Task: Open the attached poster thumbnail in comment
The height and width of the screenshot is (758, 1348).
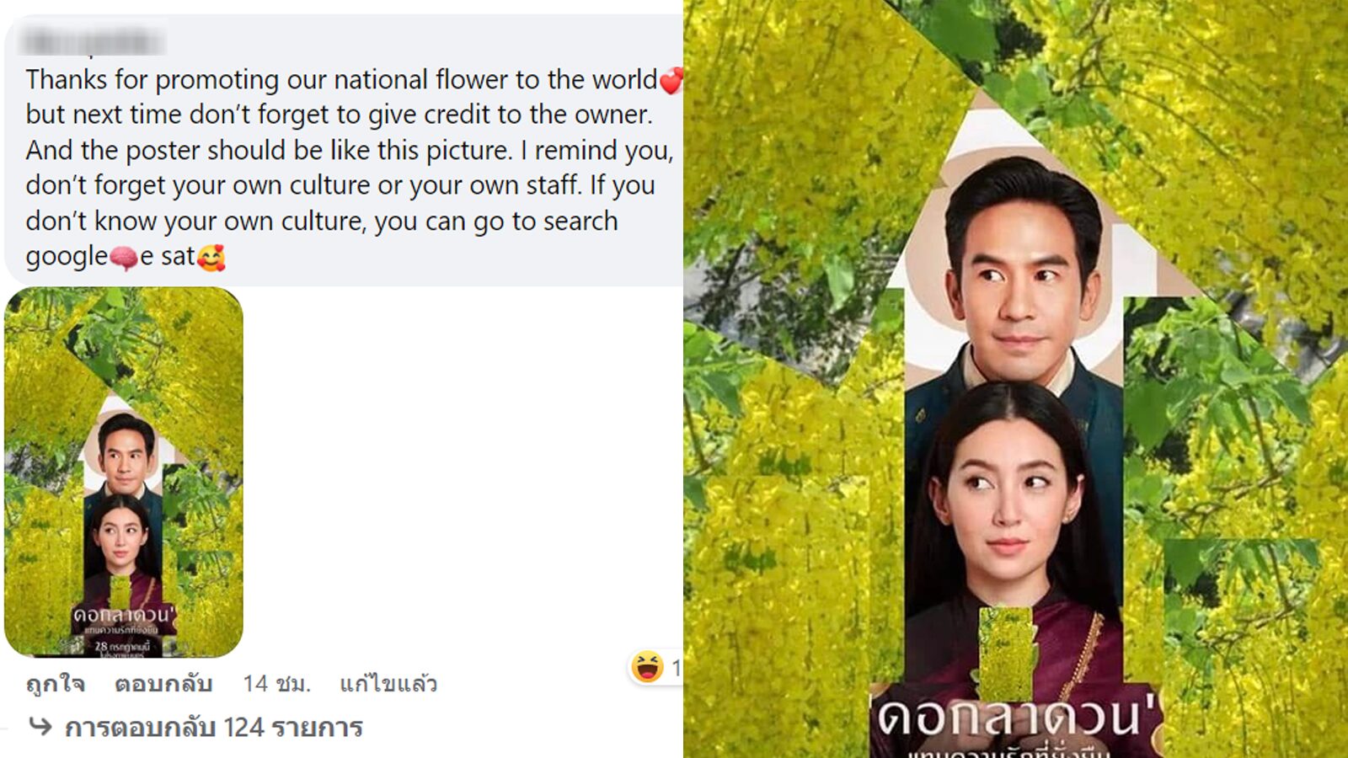Action: [124, 472]
